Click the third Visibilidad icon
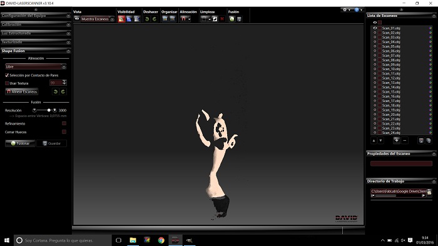 tap(136, 19)
